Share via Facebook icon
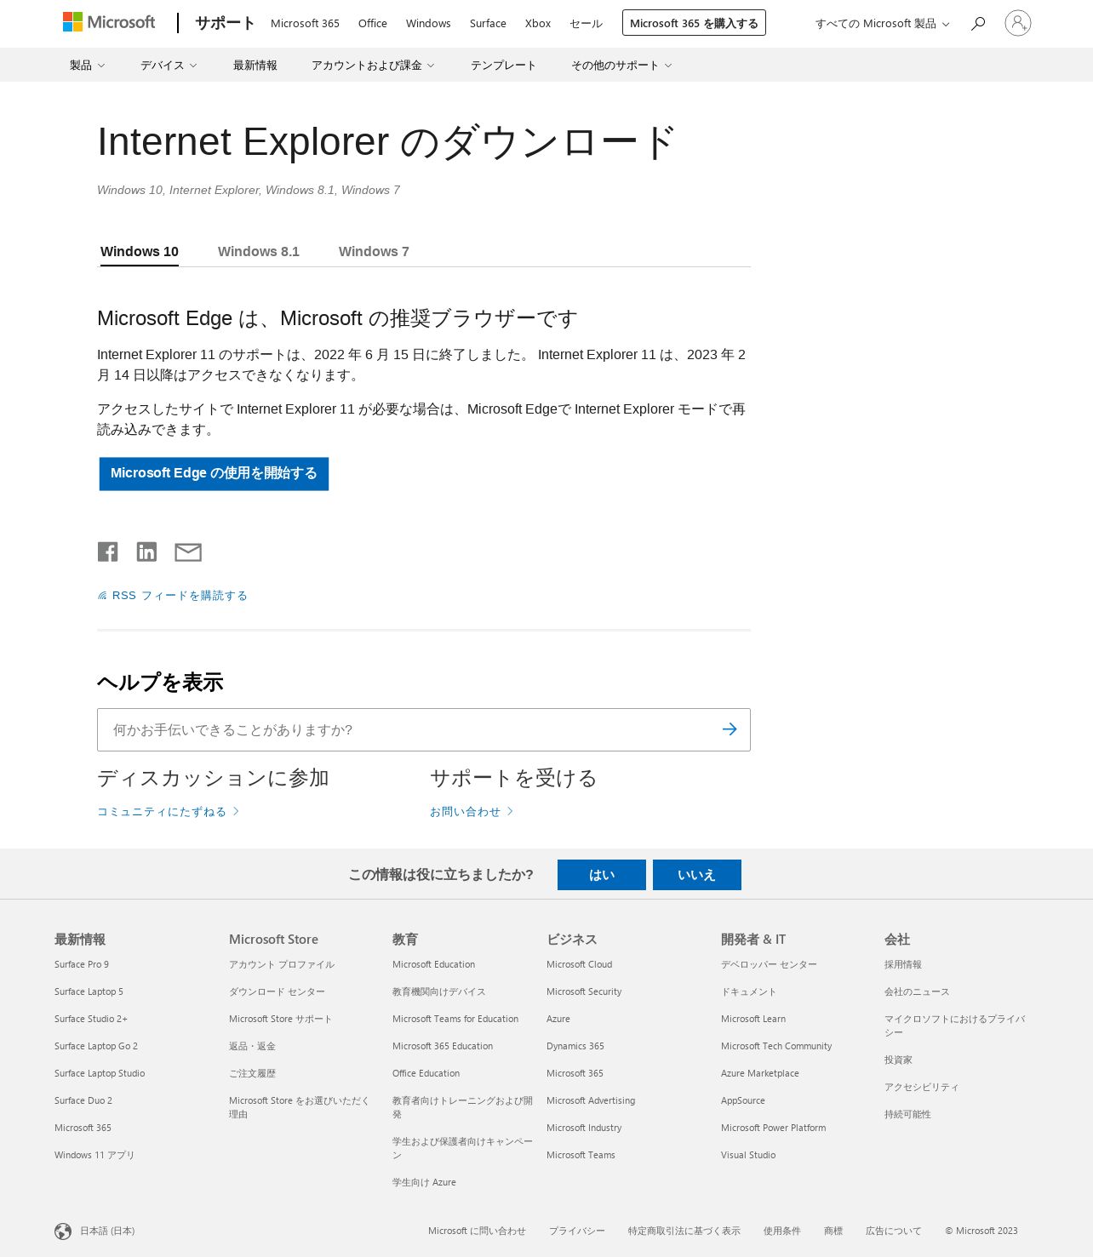 point(108,551)
